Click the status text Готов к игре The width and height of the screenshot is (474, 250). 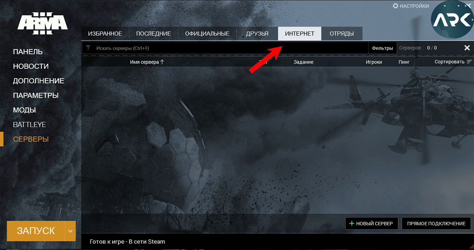[x=127, y=242]
